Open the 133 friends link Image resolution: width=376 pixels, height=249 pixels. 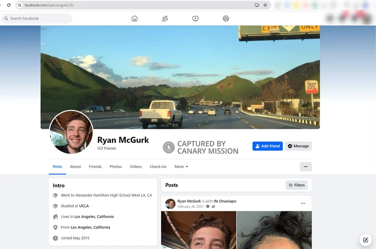click(107, 148)
